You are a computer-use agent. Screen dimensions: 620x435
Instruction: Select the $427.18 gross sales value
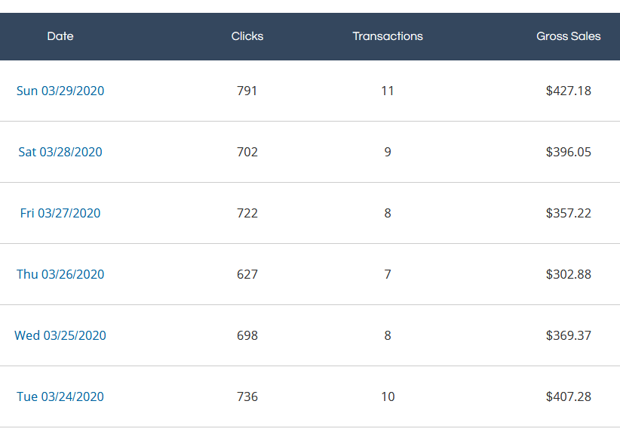point(568,91)
